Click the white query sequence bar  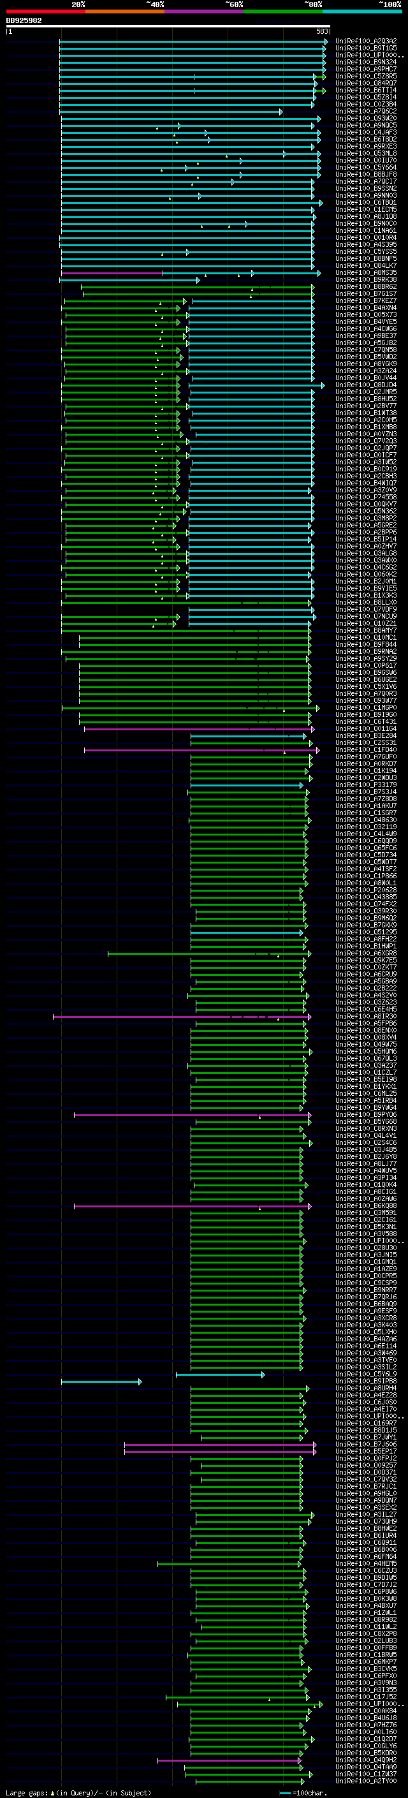[168, 26]
